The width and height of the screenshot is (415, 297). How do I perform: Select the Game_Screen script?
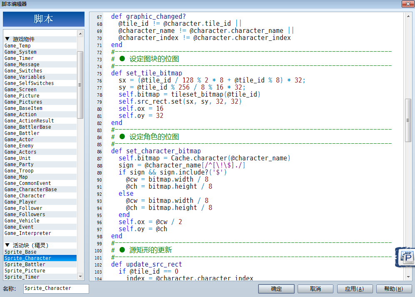click(x=40, y=90)
